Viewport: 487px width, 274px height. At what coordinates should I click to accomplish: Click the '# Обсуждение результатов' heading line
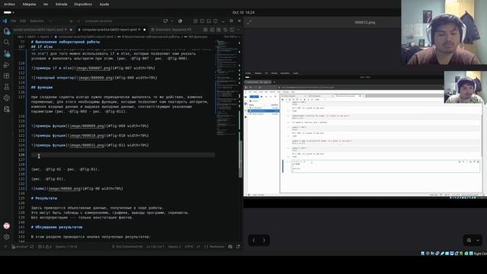click(x=57, y=228)
